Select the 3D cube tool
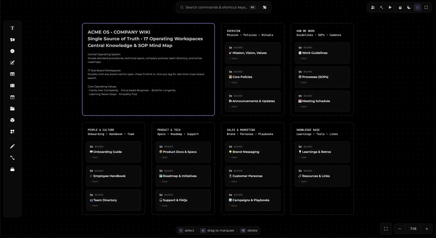Image resolution: width=436 pixels, height=238 pixels. pyautogui.click(x=12, y=120)
